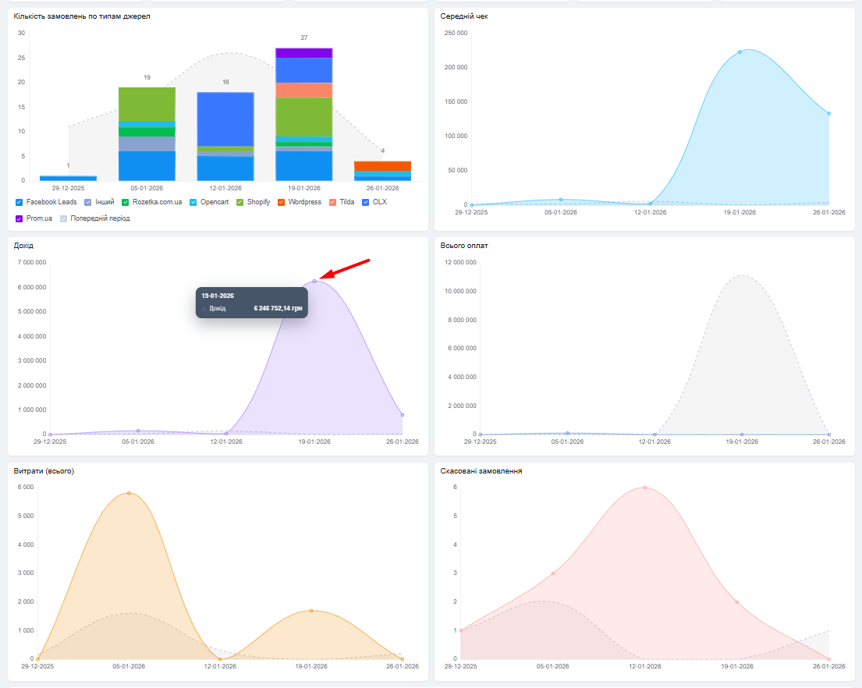
Task: Disable the Wordpress legend checkbox
Action: (x=282, y=202)
